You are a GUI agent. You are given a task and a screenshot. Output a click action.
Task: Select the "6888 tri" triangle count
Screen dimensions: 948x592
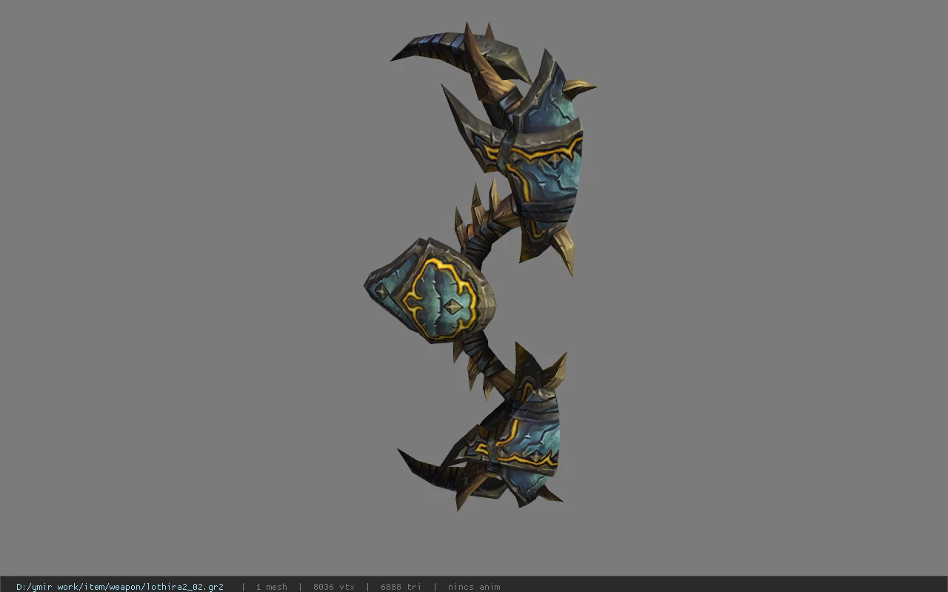tap(401, 587)
